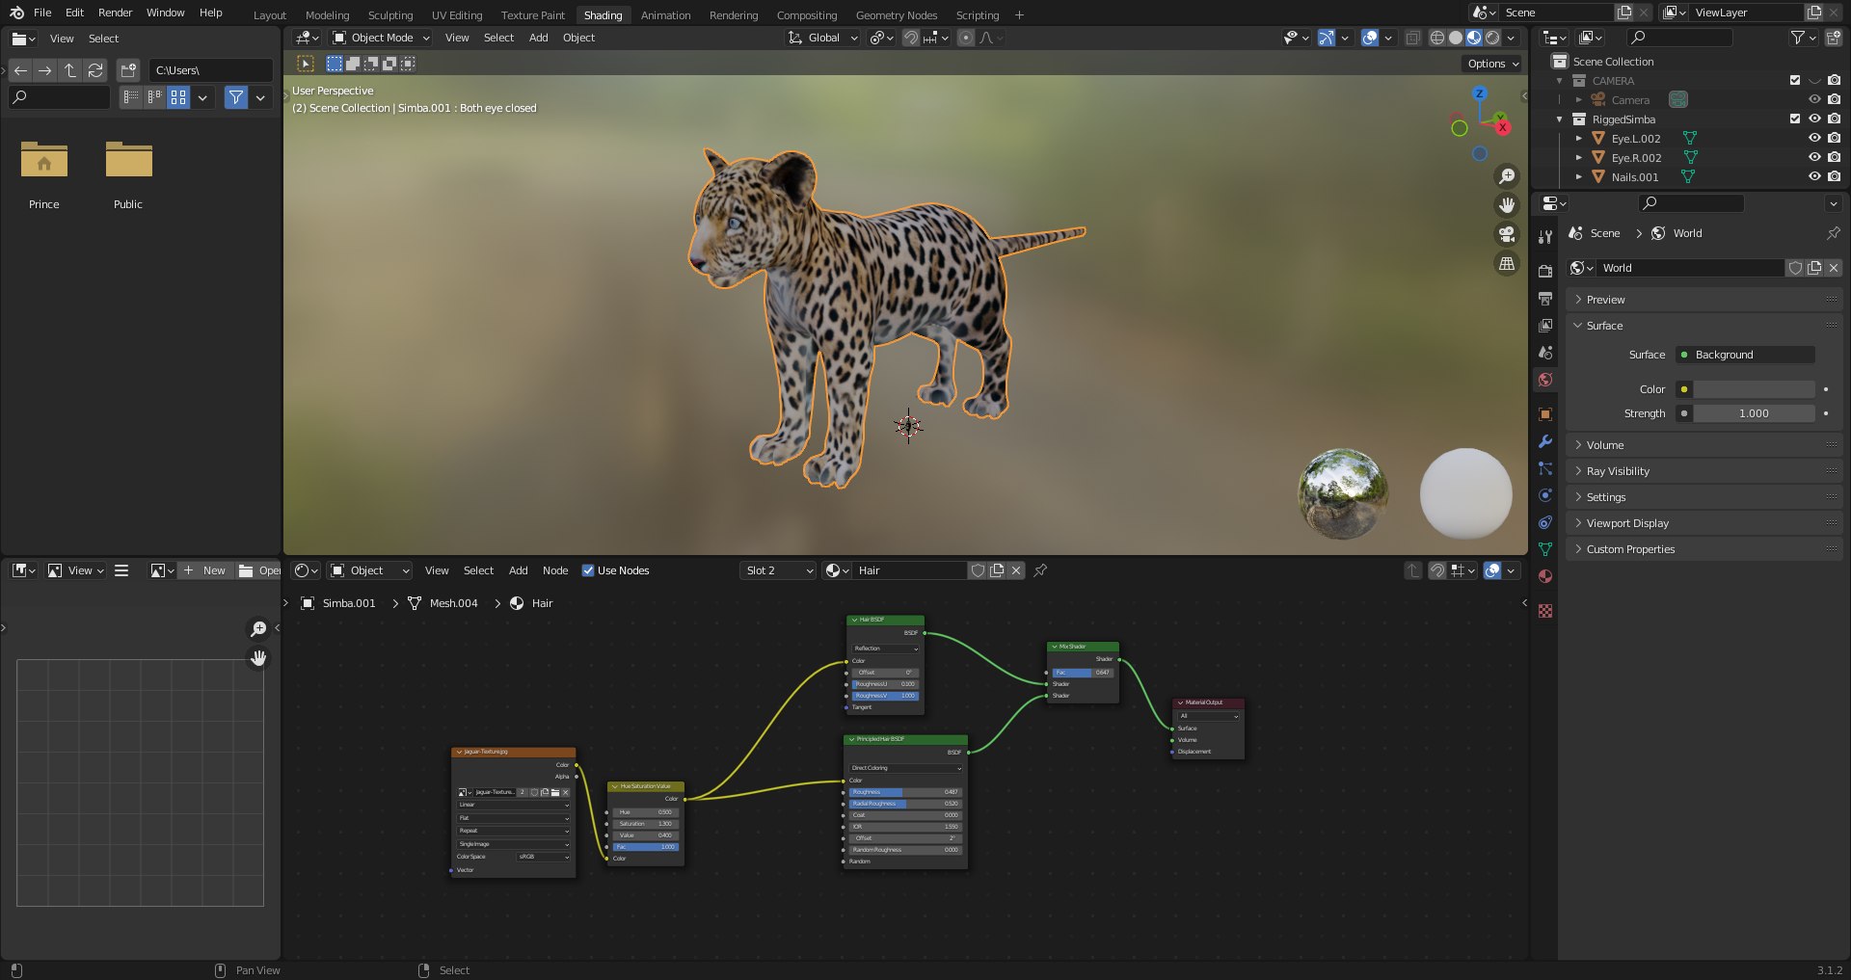Select solid viewport shading
This screenshot has height=980, width=1851.
pyautogui.click(x=1456, y=38)
